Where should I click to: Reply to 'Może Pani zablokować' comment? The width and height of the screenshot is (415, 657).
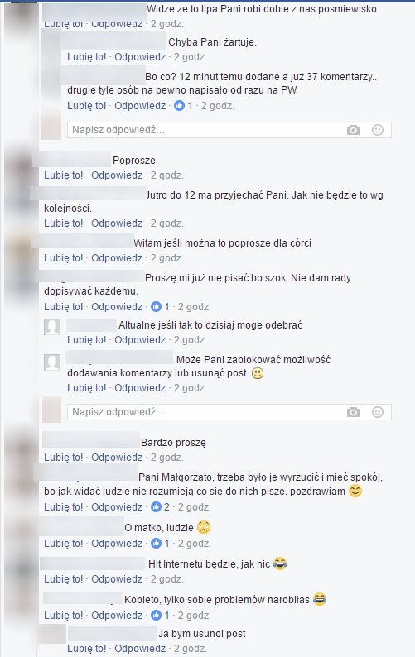coord(140,388)
